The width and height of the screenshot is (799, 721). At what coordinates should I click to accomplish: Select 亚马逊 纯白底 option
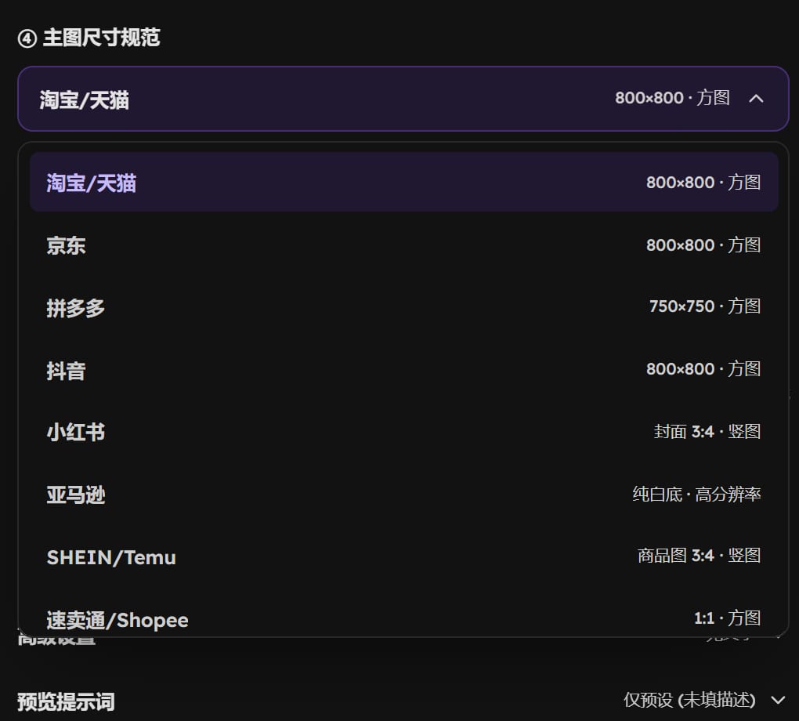pos(403,494)
